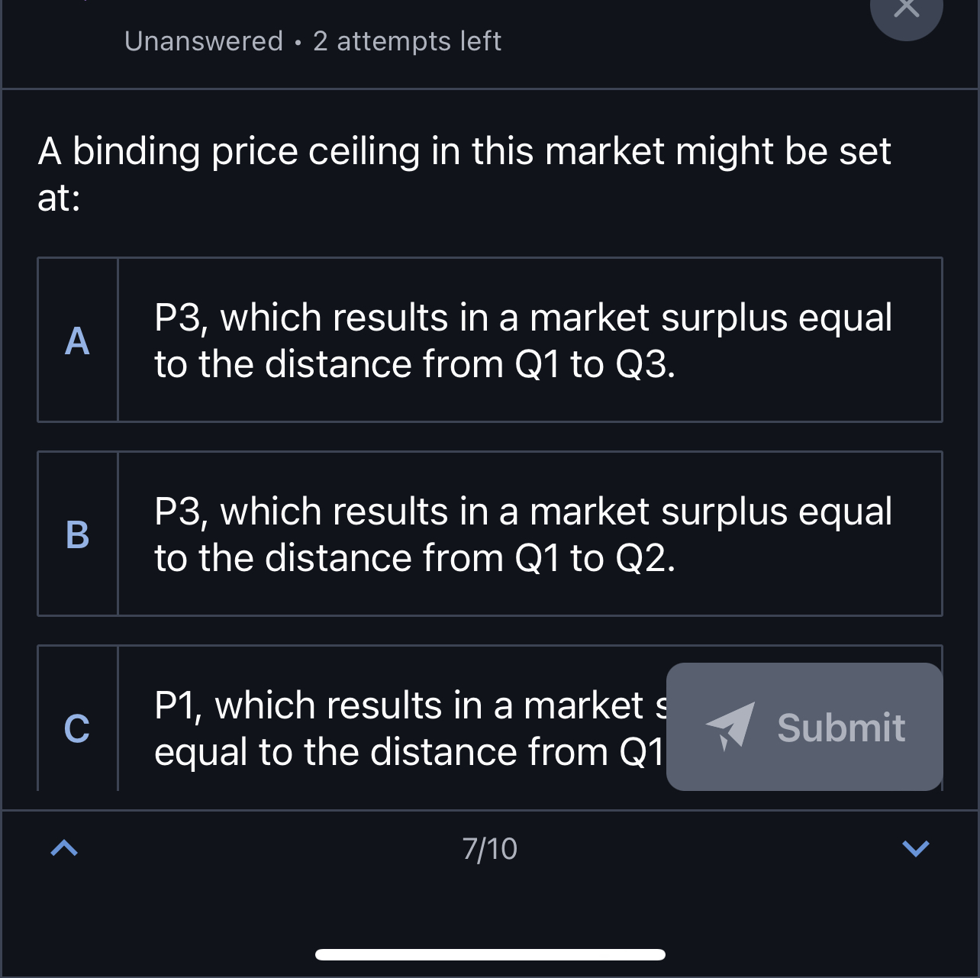
Task: Click the 2 attempts left text
Action: point(407,40)
